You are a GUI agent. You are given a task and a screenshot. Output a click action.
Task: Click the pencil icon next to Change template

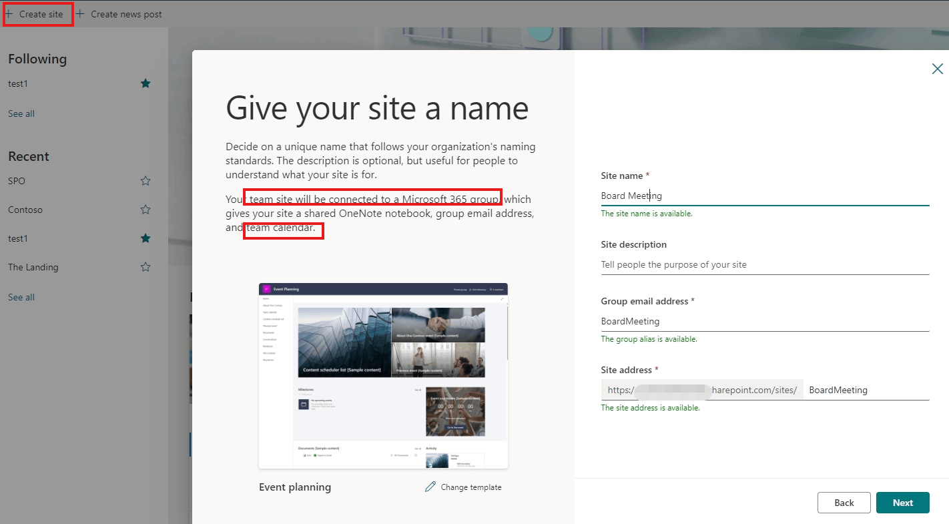[430, 487]
